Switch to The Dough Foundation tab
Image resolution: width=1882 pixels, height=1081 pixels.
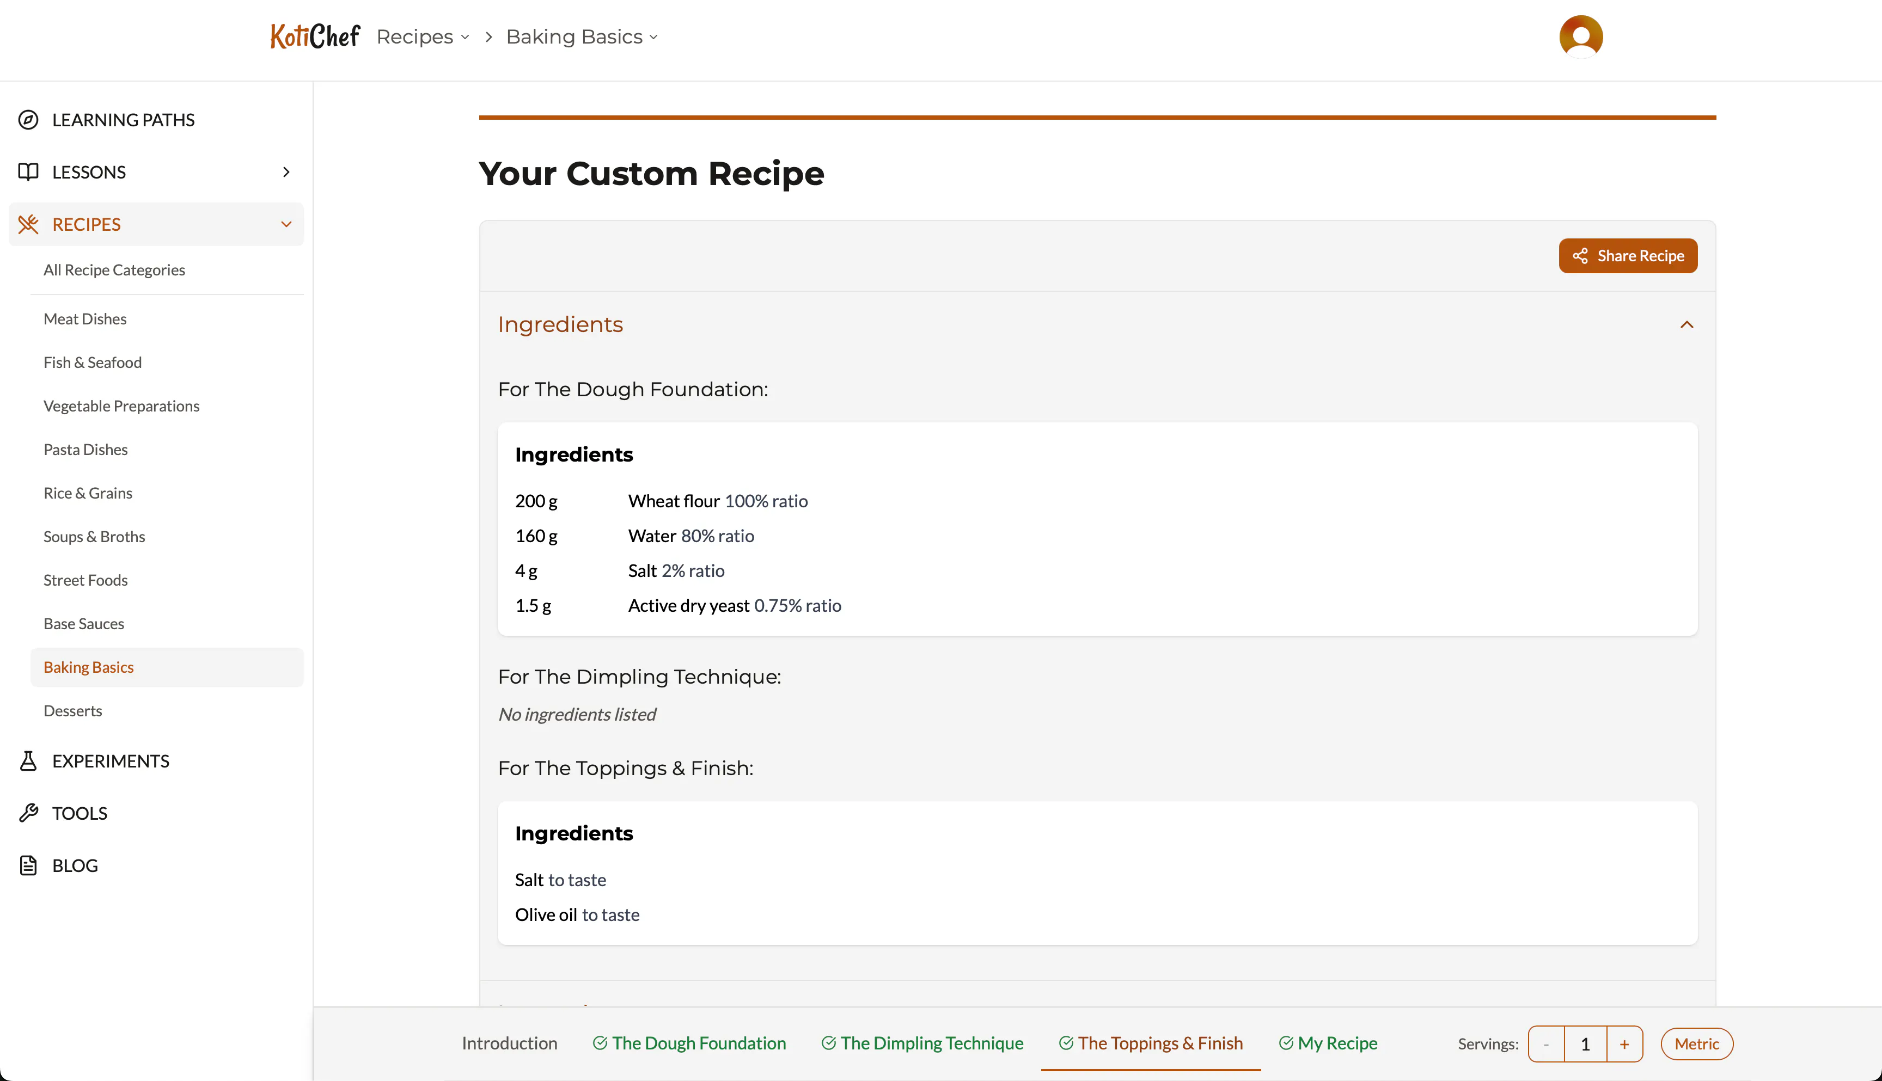689,1043
